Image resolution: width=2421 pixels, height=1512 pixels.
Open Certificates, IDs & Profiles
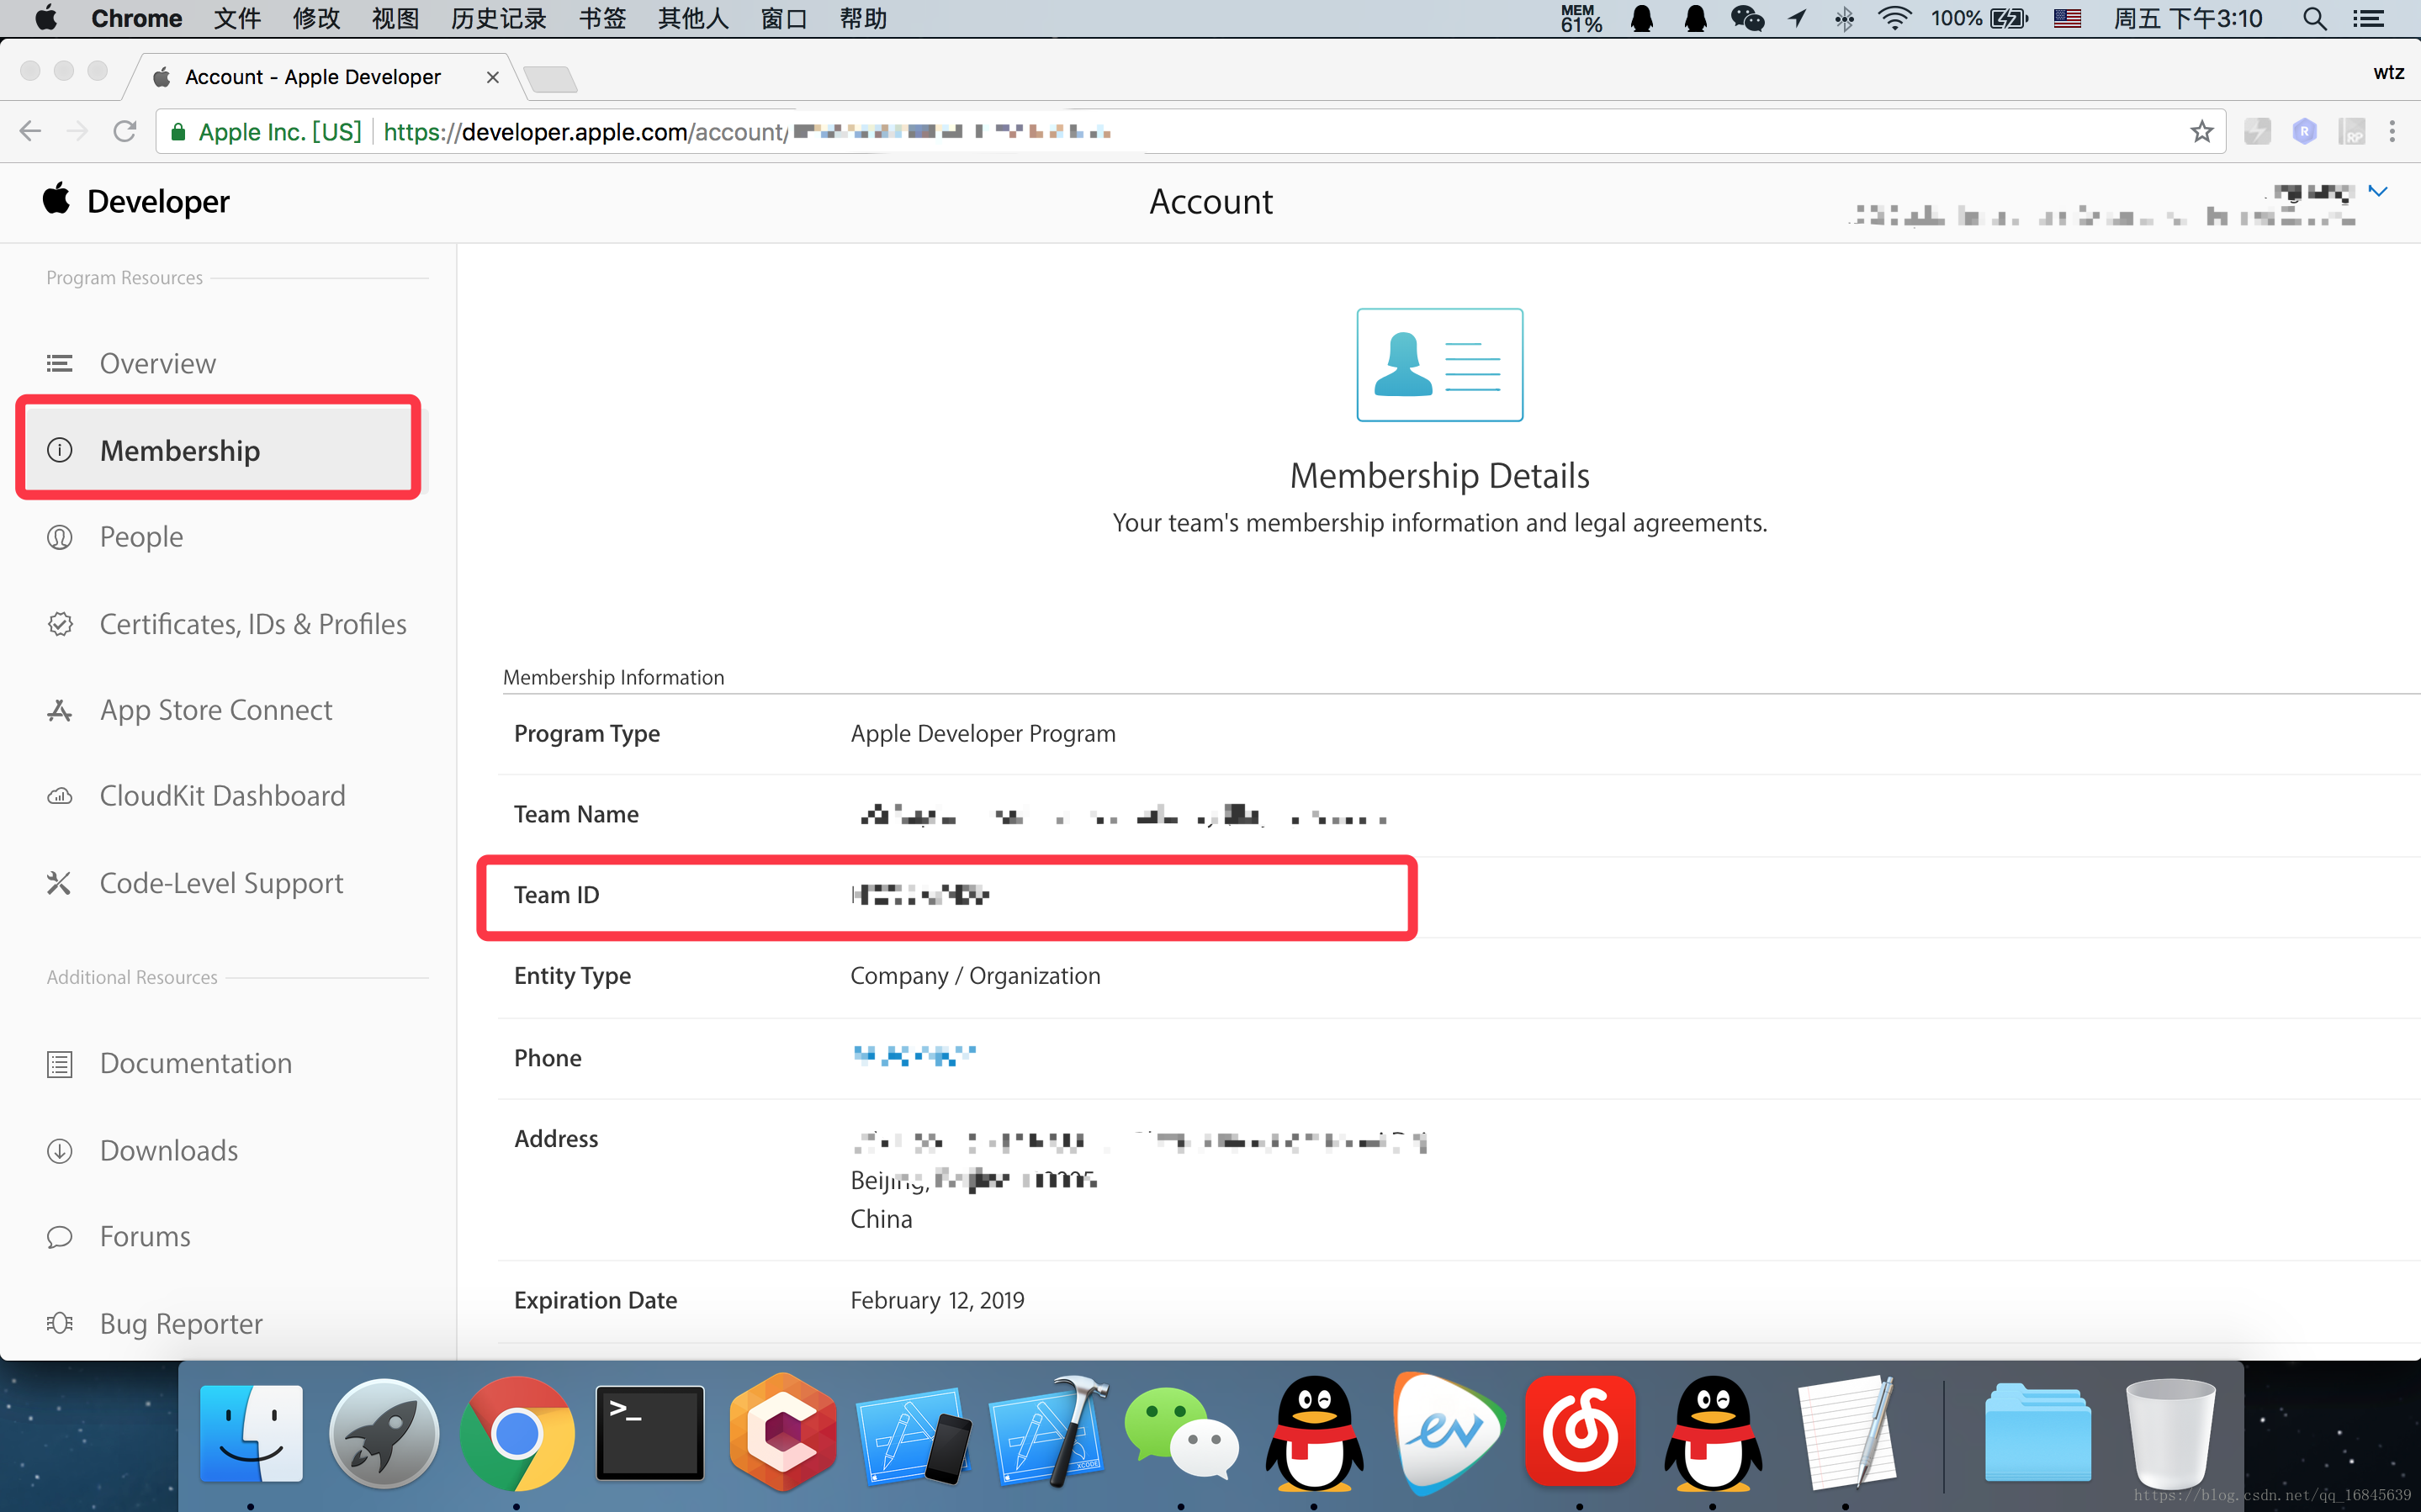click(253, 624)
